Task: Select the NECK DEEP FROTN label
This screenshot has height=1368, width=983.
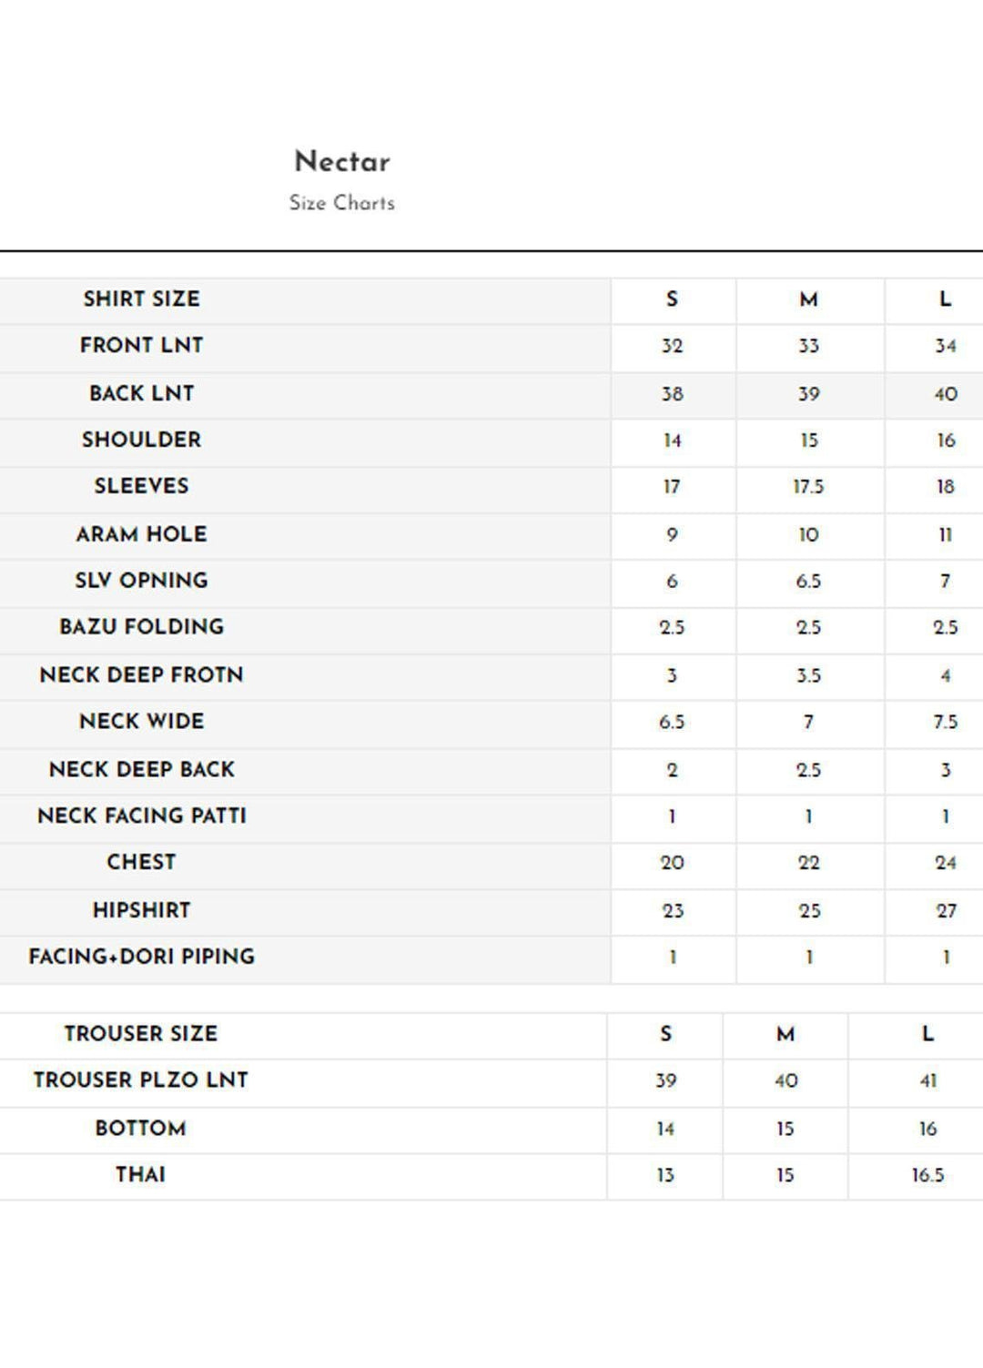Action: pyautogui.click(x=141, y=675)
